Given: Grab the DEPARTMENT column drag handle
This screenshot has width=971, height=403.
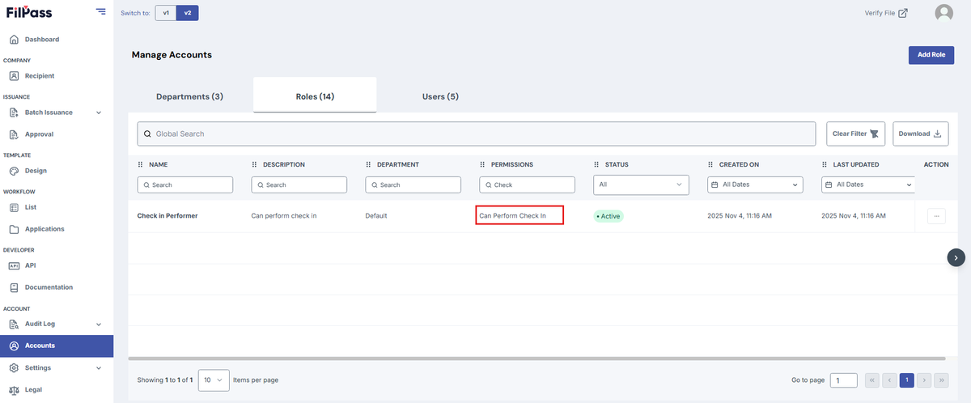Looking at the screenshot, I should (369, 164).
